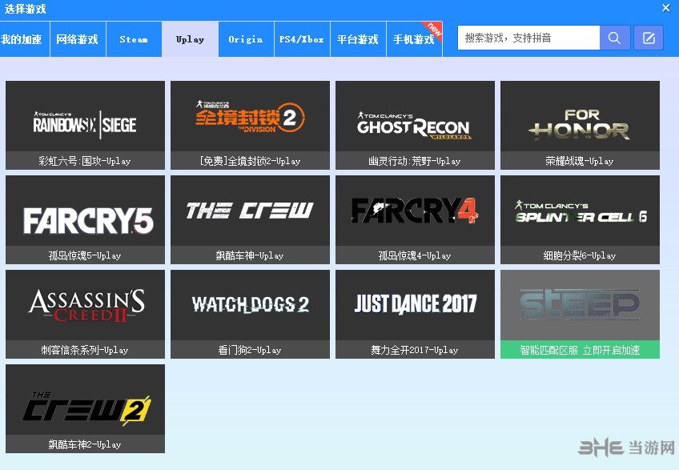Image resolution: width=679 pixels, height=470 pixels.
Task: Switch to the Origin tab
Action: pyautogui.click(x=246, y=39)
